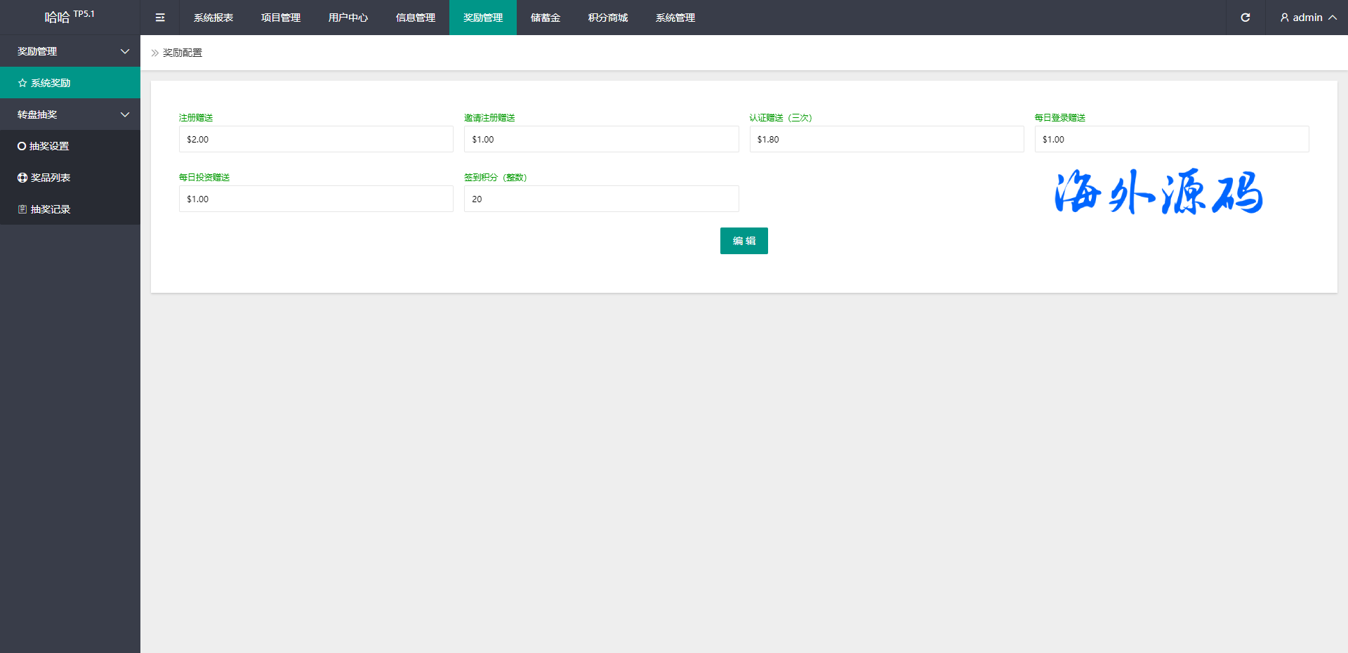
Task: Click the 哈哈 TP5.1 logo link
Action: (x=69, y=17)
